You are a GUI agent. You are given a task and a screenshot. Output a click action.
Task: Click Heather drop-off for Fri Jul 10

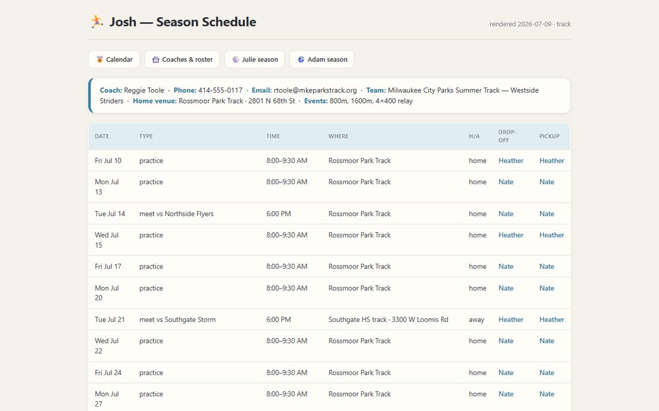click(x=510, y=160)
